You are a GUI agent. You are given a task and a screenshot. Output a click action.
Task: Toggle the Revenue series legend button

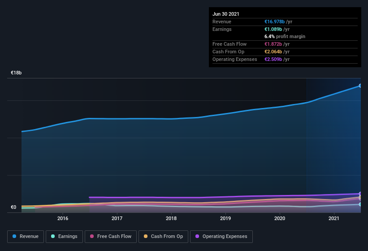[26, 237]
